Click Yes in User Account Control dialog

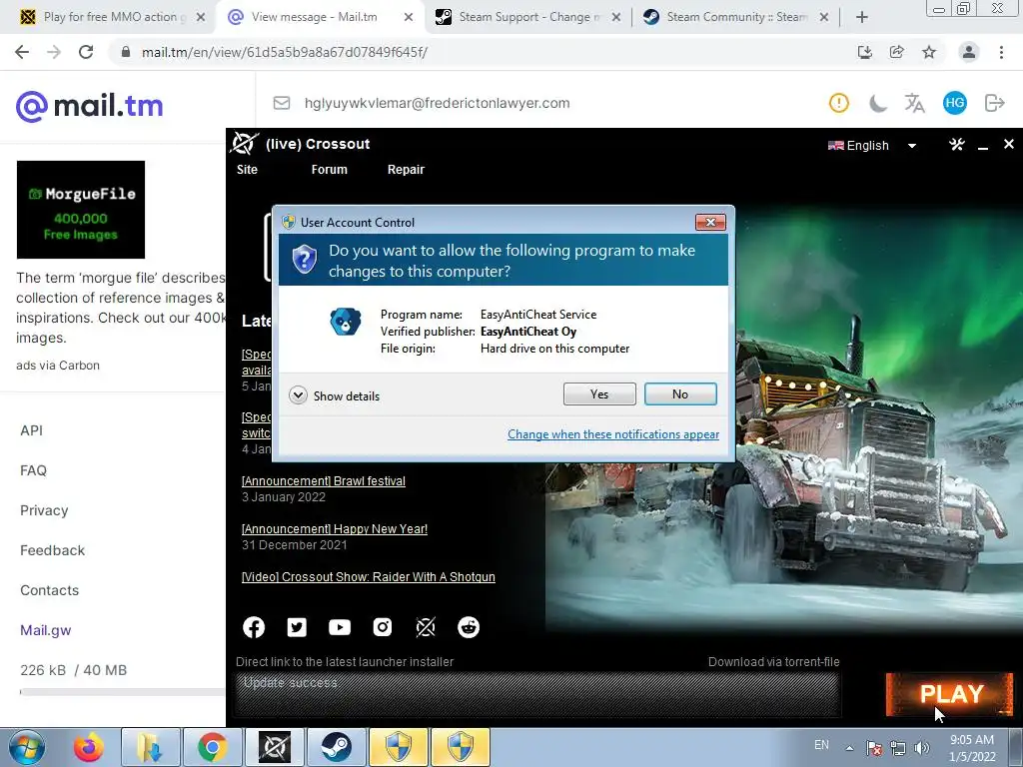coord(599,393)
